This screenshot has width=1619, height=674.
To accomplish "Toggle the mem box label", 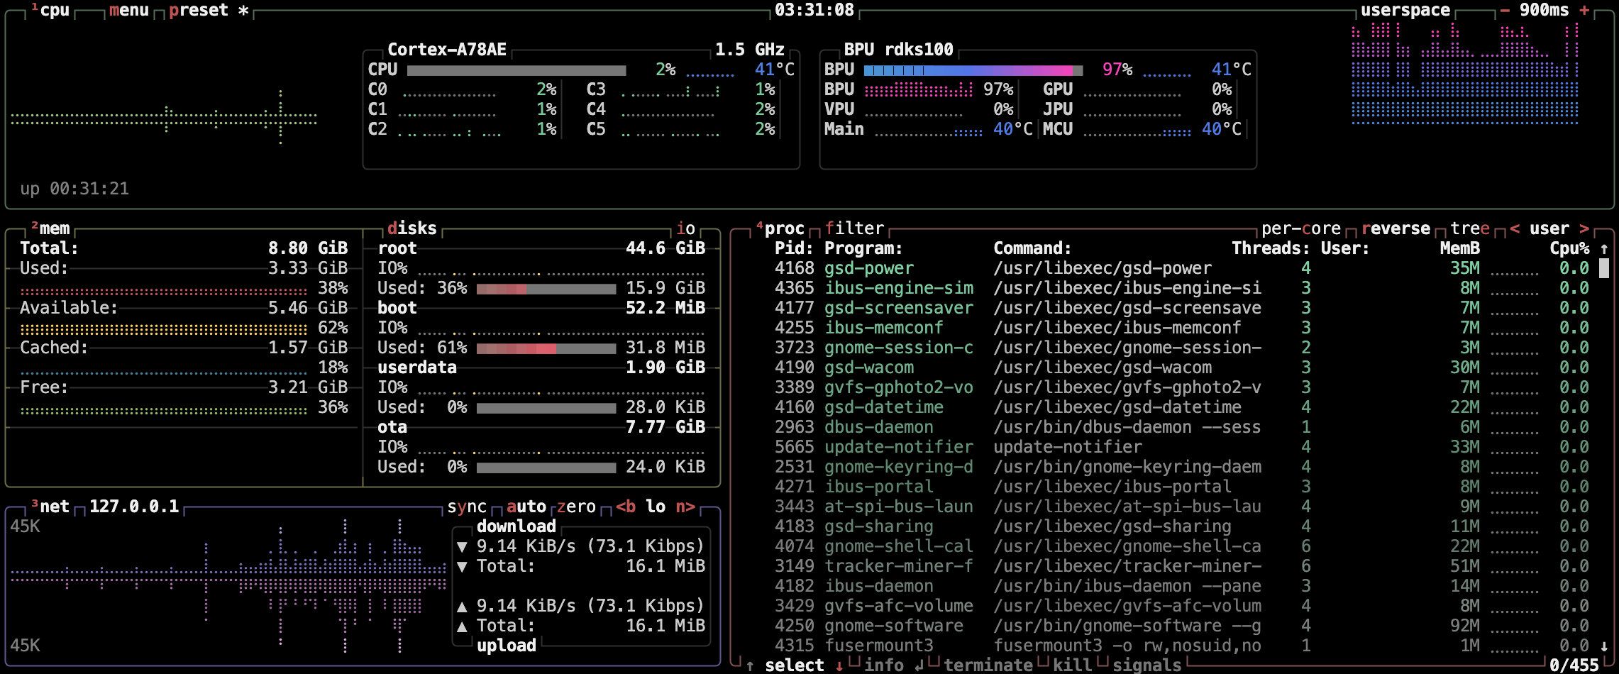I will (50, 228).
